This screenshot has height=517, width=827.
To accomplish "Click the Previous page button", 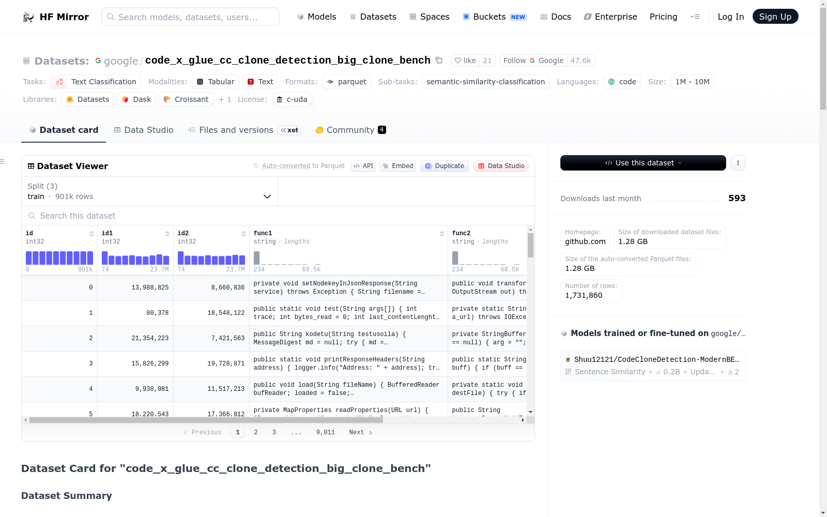I will pos(203,432).
